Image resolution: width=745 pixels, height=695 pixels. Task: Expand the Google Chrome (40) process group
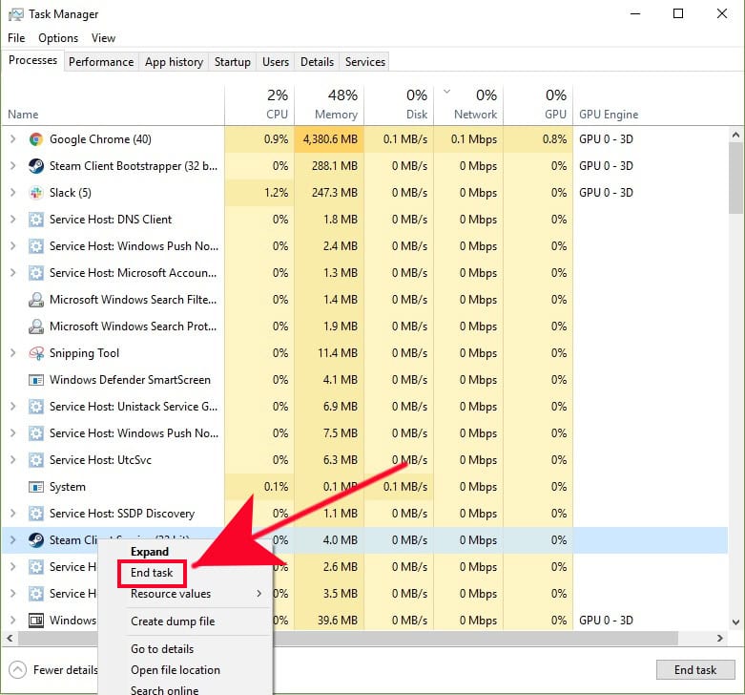pos(12,138)
